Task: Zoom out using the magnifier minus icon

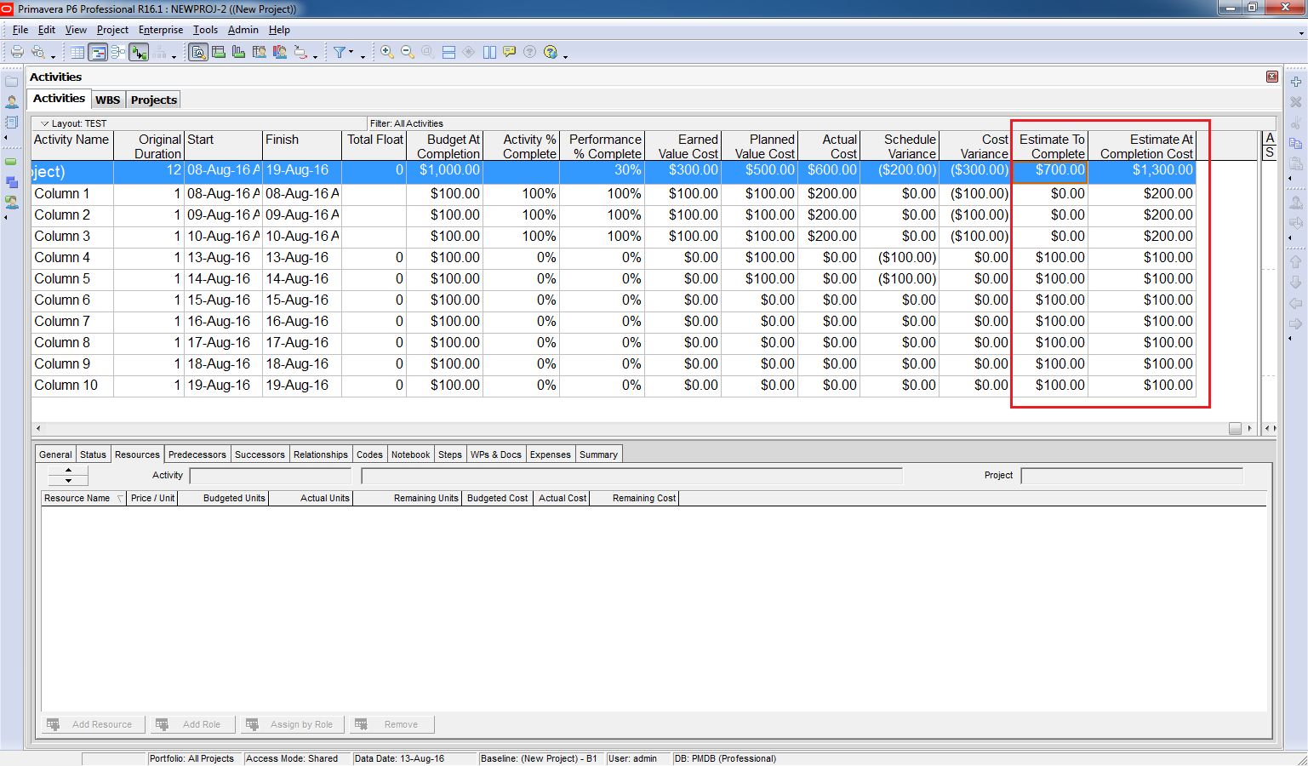Action: point(408,52)
